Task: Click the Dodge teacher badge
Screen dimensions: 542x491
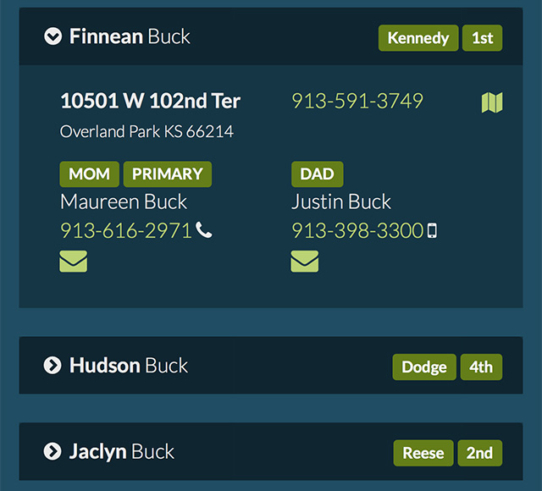Action: coord(424,367)
